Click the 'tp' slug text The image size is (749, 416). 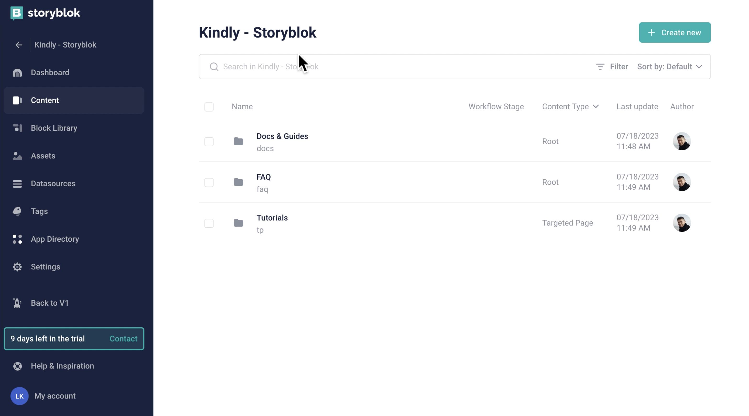(260, 230)
